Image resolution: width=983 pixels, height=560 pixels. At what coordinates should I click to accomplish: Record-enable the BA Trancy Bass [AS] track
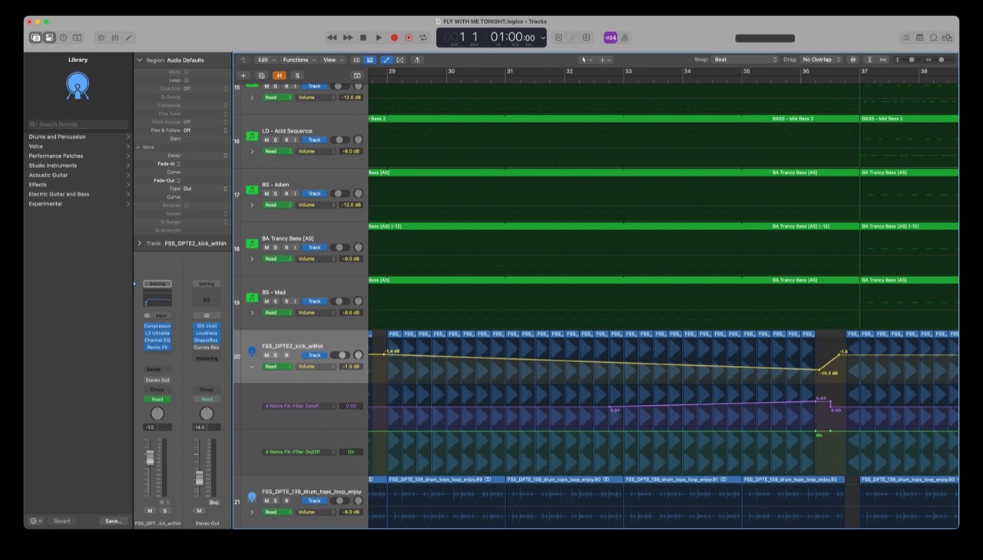pyautogui.click(x=286, y=248)
